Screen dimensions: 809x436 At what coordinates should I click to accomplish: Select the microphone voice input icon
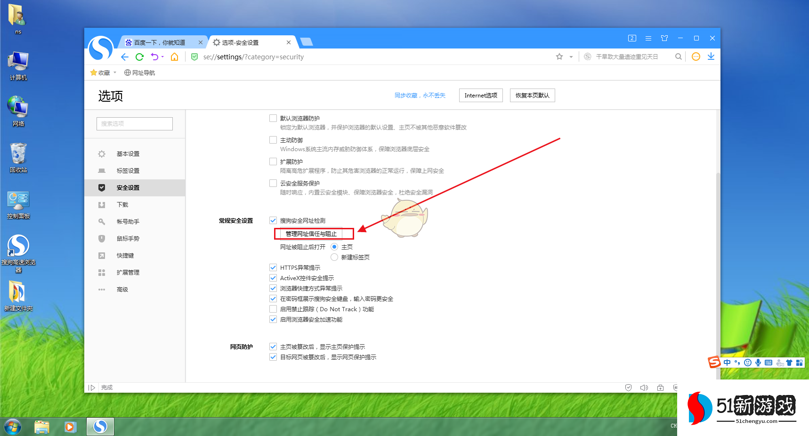[x=758, y=362]
